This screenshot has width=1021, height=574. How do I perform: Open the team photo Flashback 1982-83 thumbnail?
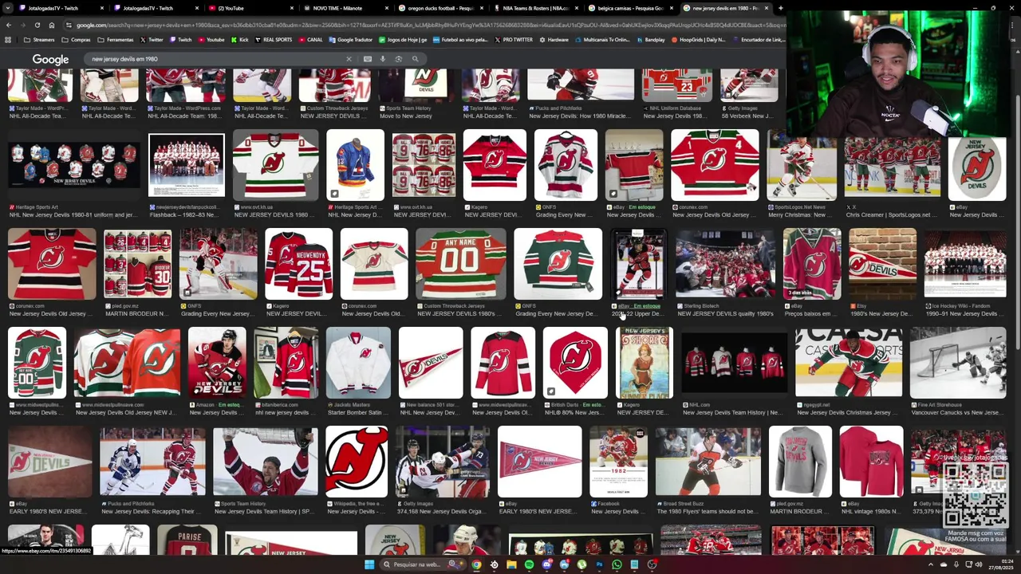pos(187,165)
